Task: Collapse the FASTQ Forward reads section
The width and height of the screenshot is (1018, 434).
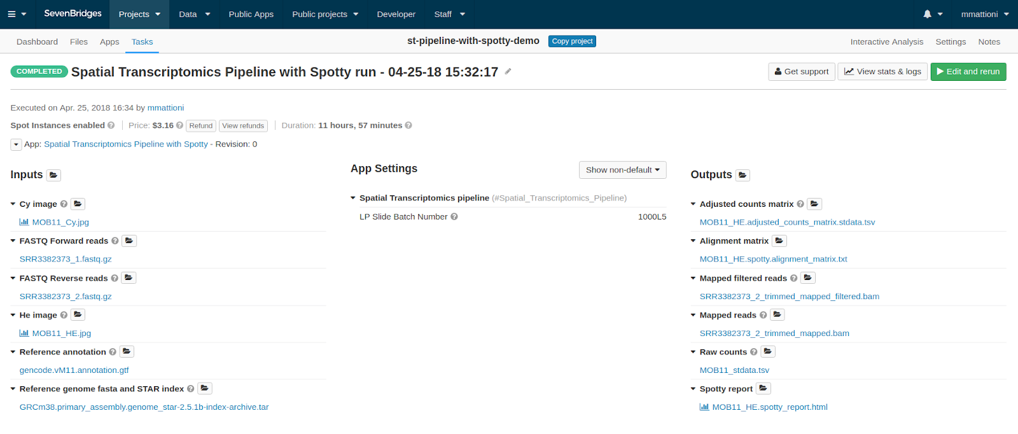Action: [x=13, y=241]
